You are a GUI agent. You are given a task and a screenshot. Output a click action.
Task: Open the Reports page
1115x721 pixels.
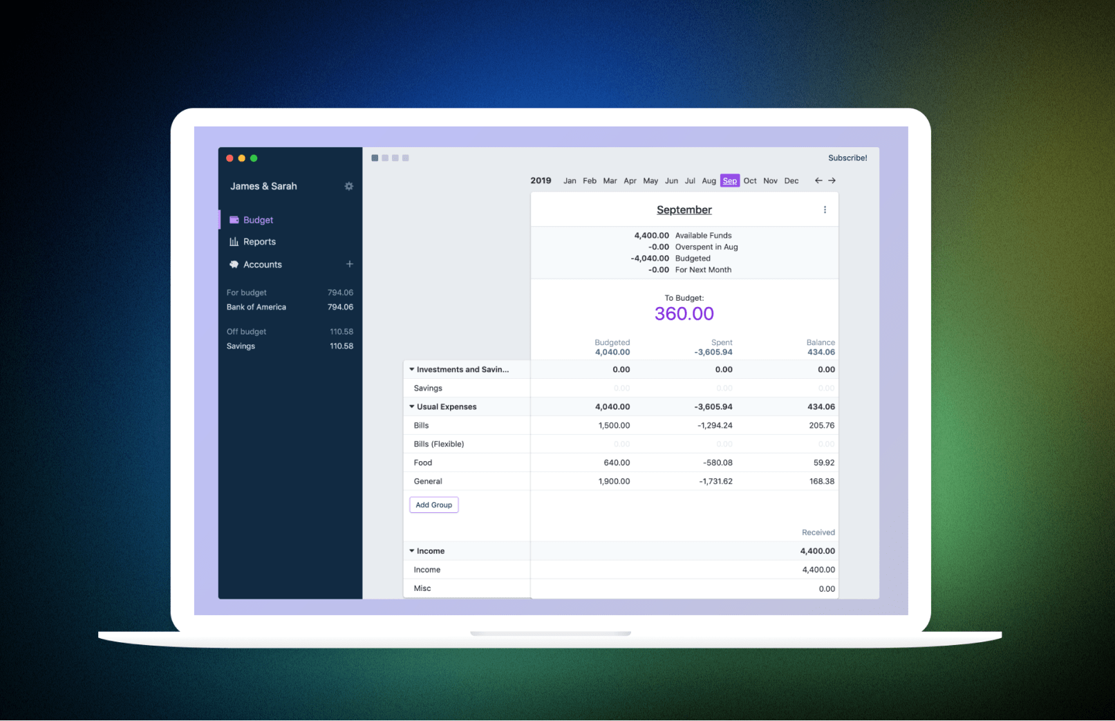(259, 242)
